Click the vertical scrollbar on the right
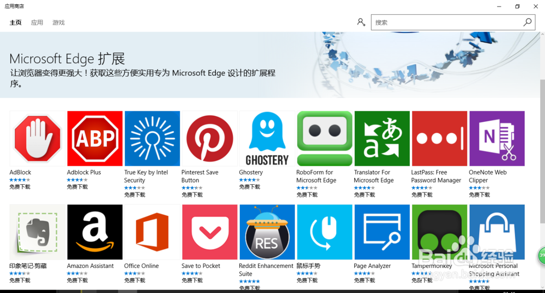Screen dimensions: 545x293 [542, 152]
